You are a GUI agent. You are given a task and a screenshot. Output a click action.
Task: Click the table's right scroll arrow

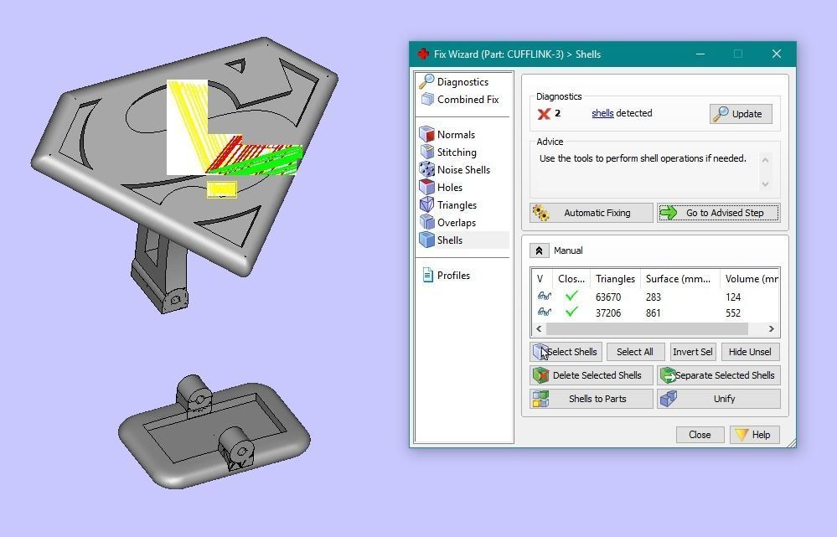[x=772, y=329]
